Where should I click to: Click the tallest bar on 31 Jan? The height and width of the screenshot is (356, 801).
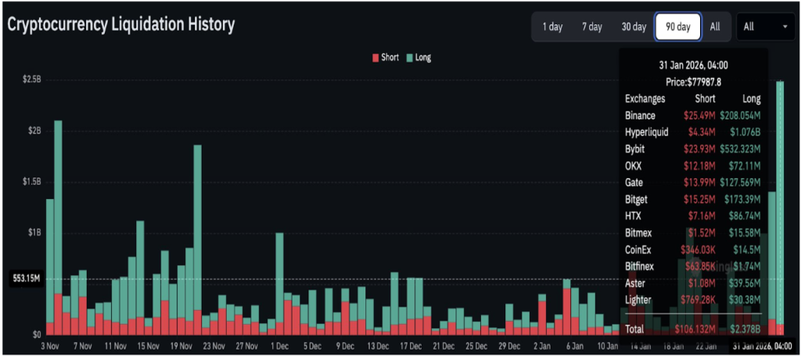click(x=780, y=203)
